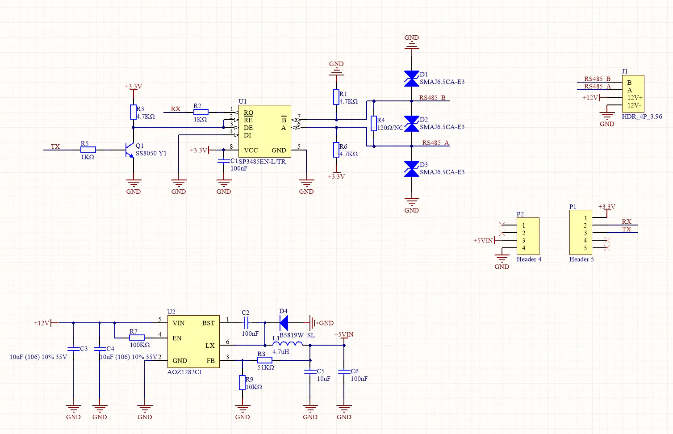Click the RS485_B net label near J1

click(597, 79)
